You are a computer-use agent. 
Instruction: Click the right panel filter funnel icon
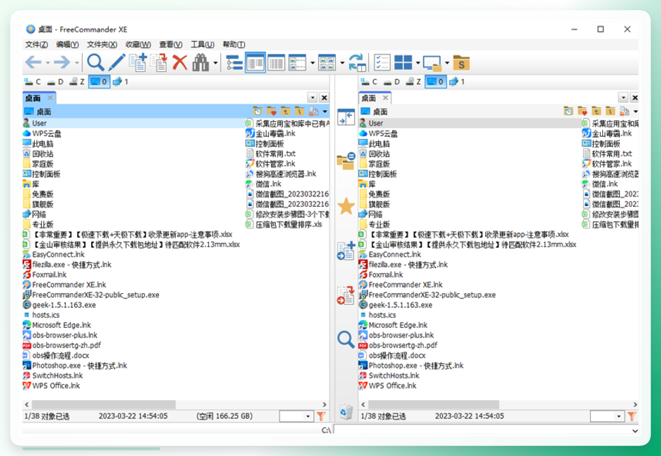point(632,416)
